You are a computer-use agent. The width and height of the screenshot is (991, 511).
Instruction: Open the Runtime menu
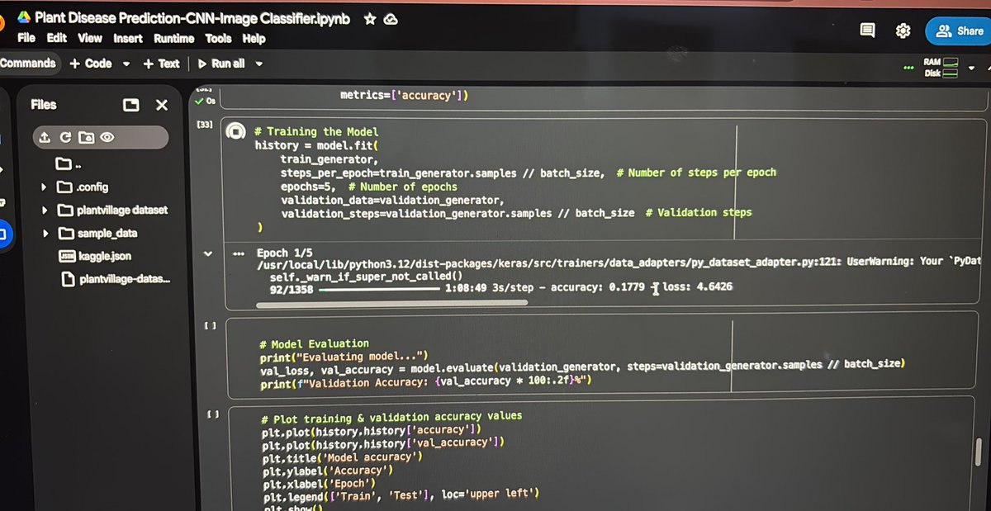click(x=174, y=38)
